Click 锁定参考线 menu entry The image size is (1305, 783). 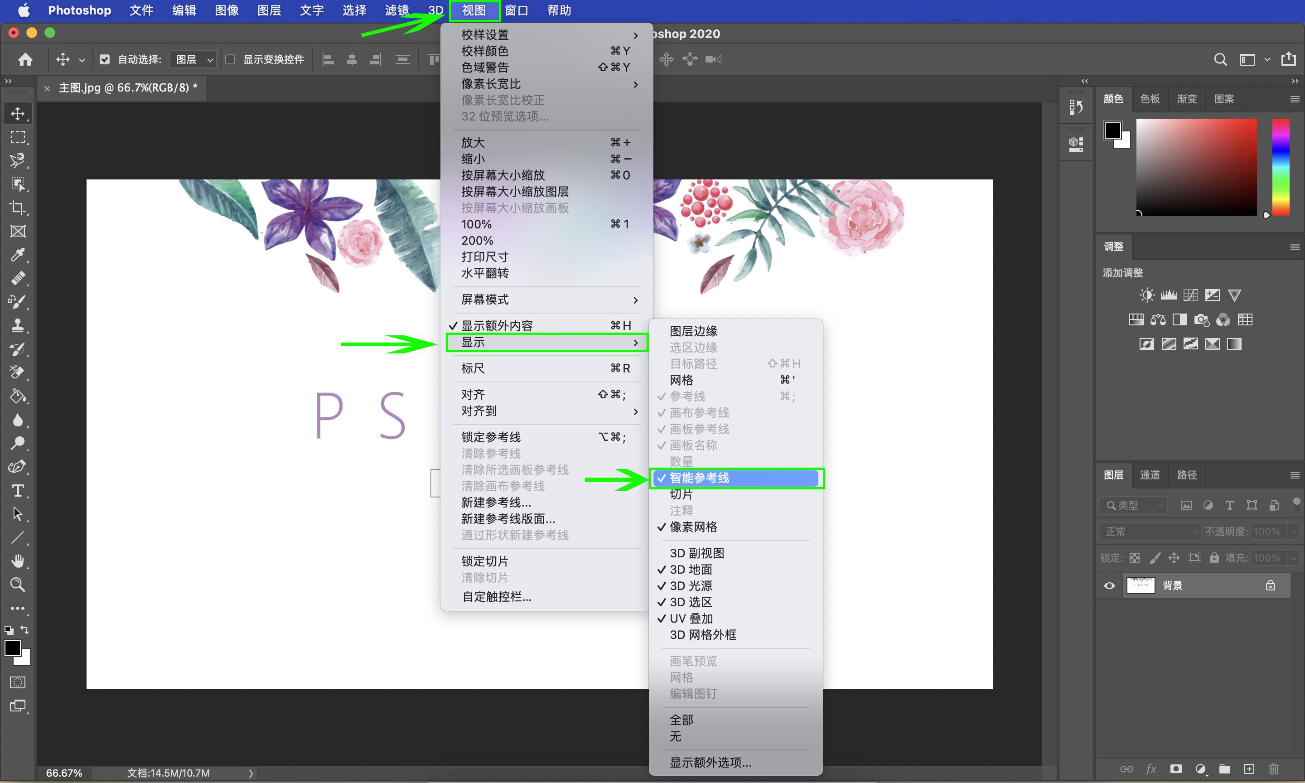[546, 437]
